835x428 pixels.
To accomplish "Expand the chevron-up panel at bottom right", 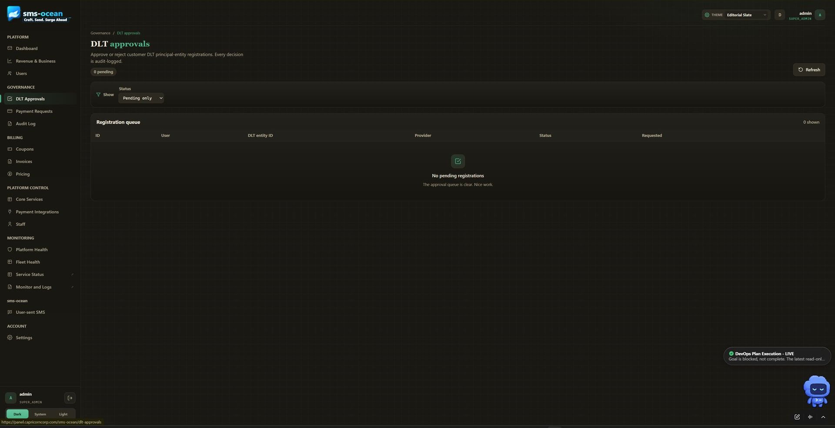I will point(823,417).
